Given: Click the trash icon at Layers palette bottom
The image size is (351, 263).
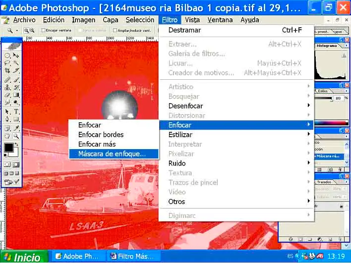Looking at the screenshot, I should click(x=340, y=239).
